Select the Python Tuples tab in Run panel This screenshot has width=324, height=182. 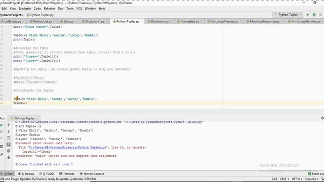(25, 118)
